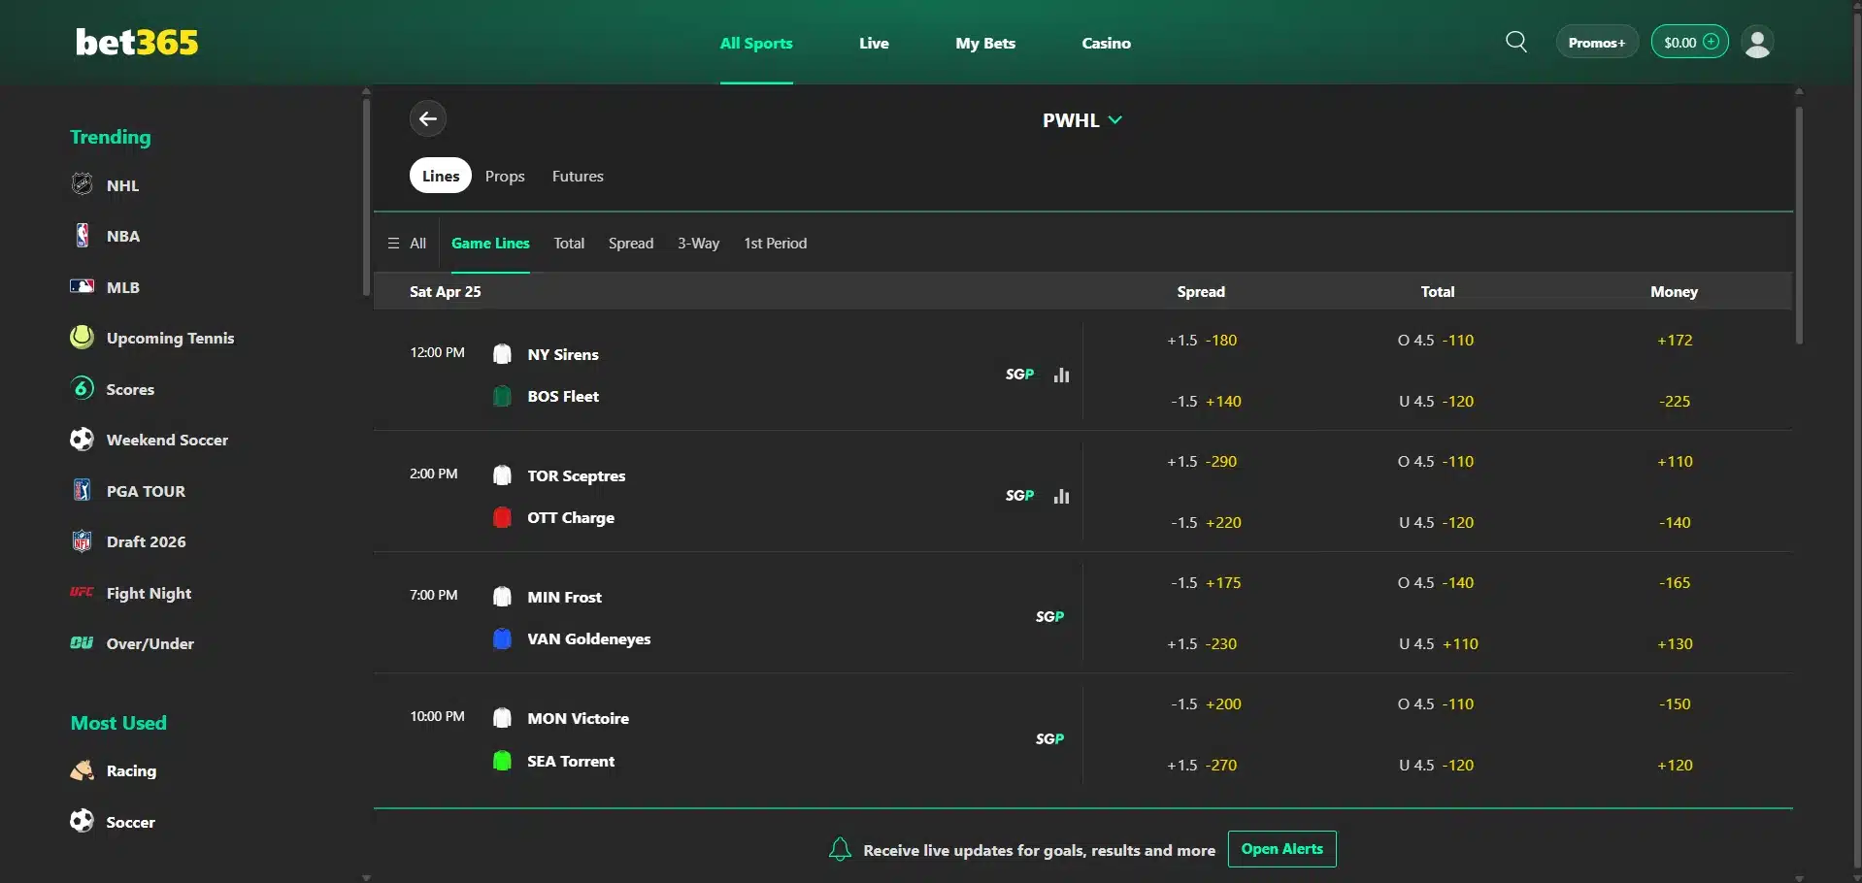
Task: Open the NY Sirens team name
Action: tap(563, 354)
